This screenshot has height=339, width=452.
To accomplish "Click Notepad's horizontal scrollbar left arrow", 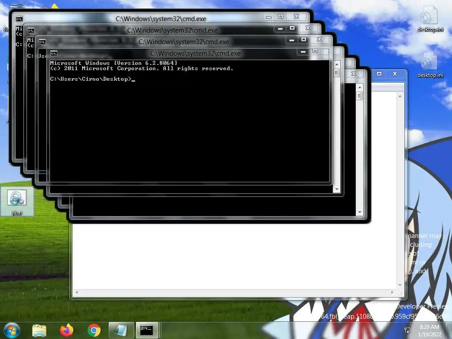I will pos(77,292).
